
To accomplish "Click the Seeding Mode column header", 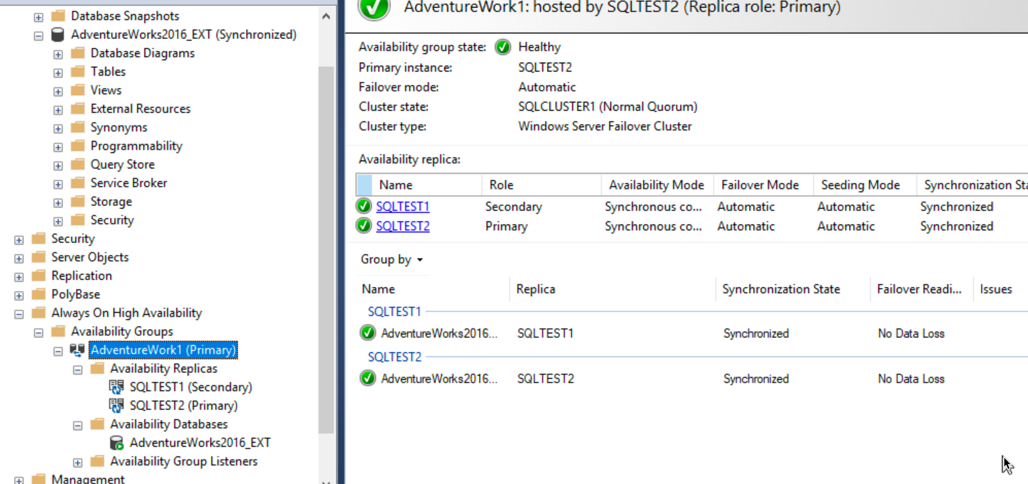I will (x=865, y=185).
